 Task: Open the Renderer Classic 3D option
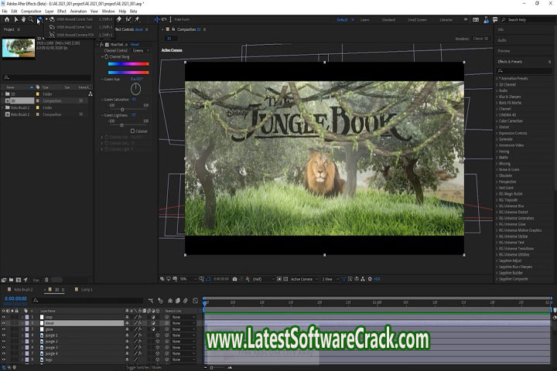tap(480, 39)
